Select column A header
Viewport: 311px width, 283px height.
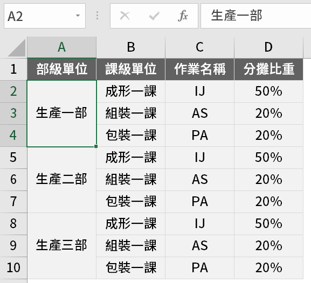[x=61, y=47]
